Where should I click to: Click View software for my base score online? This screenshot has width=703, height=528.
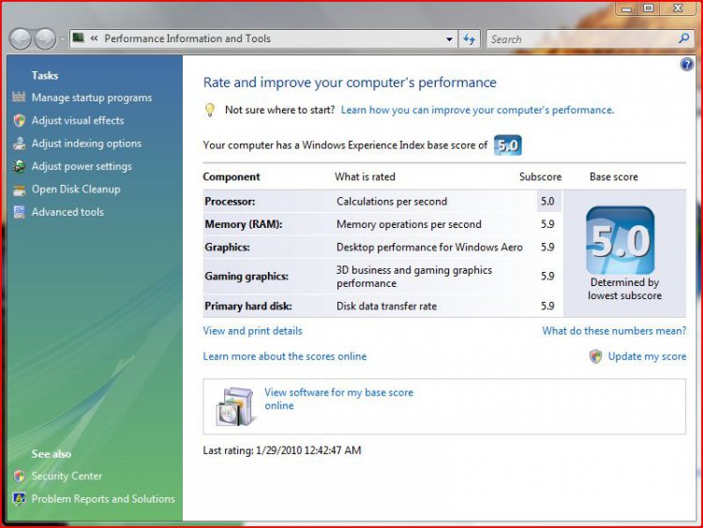point(338,399)
